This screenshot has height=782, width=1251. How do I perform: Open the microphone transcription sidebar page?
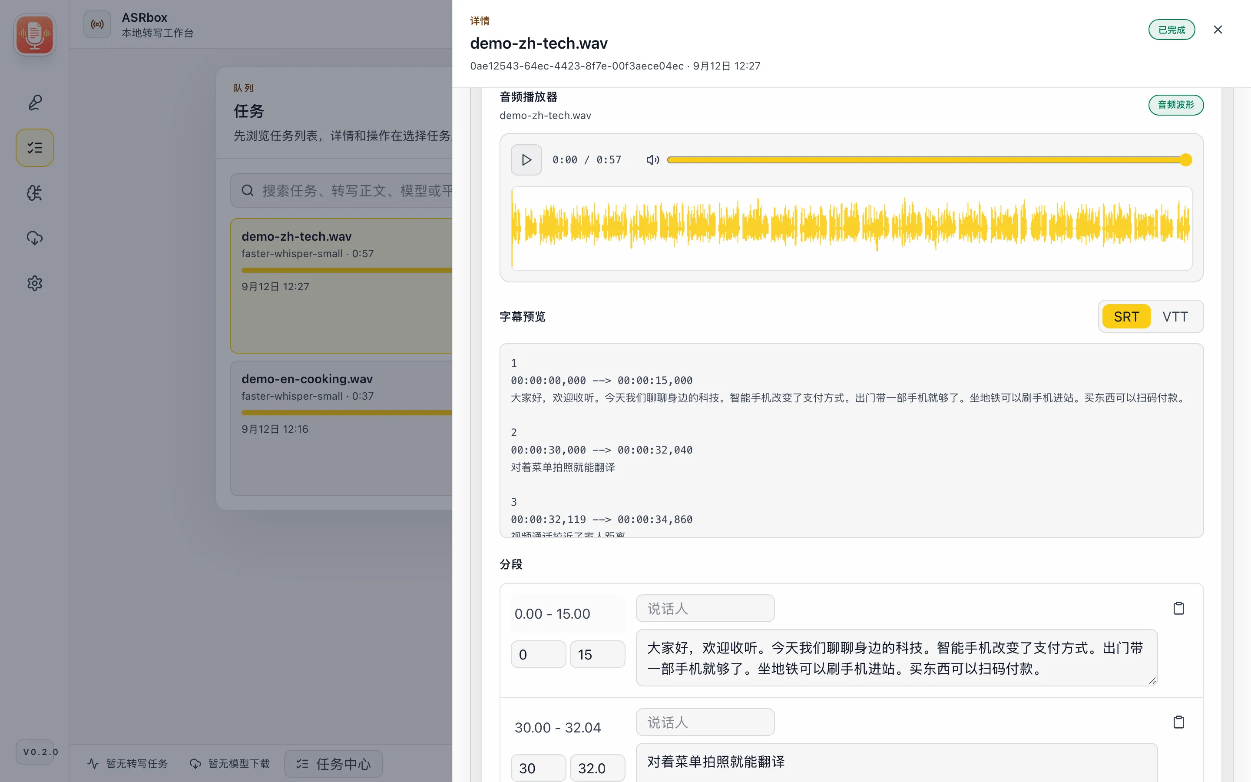click(35, 103)
